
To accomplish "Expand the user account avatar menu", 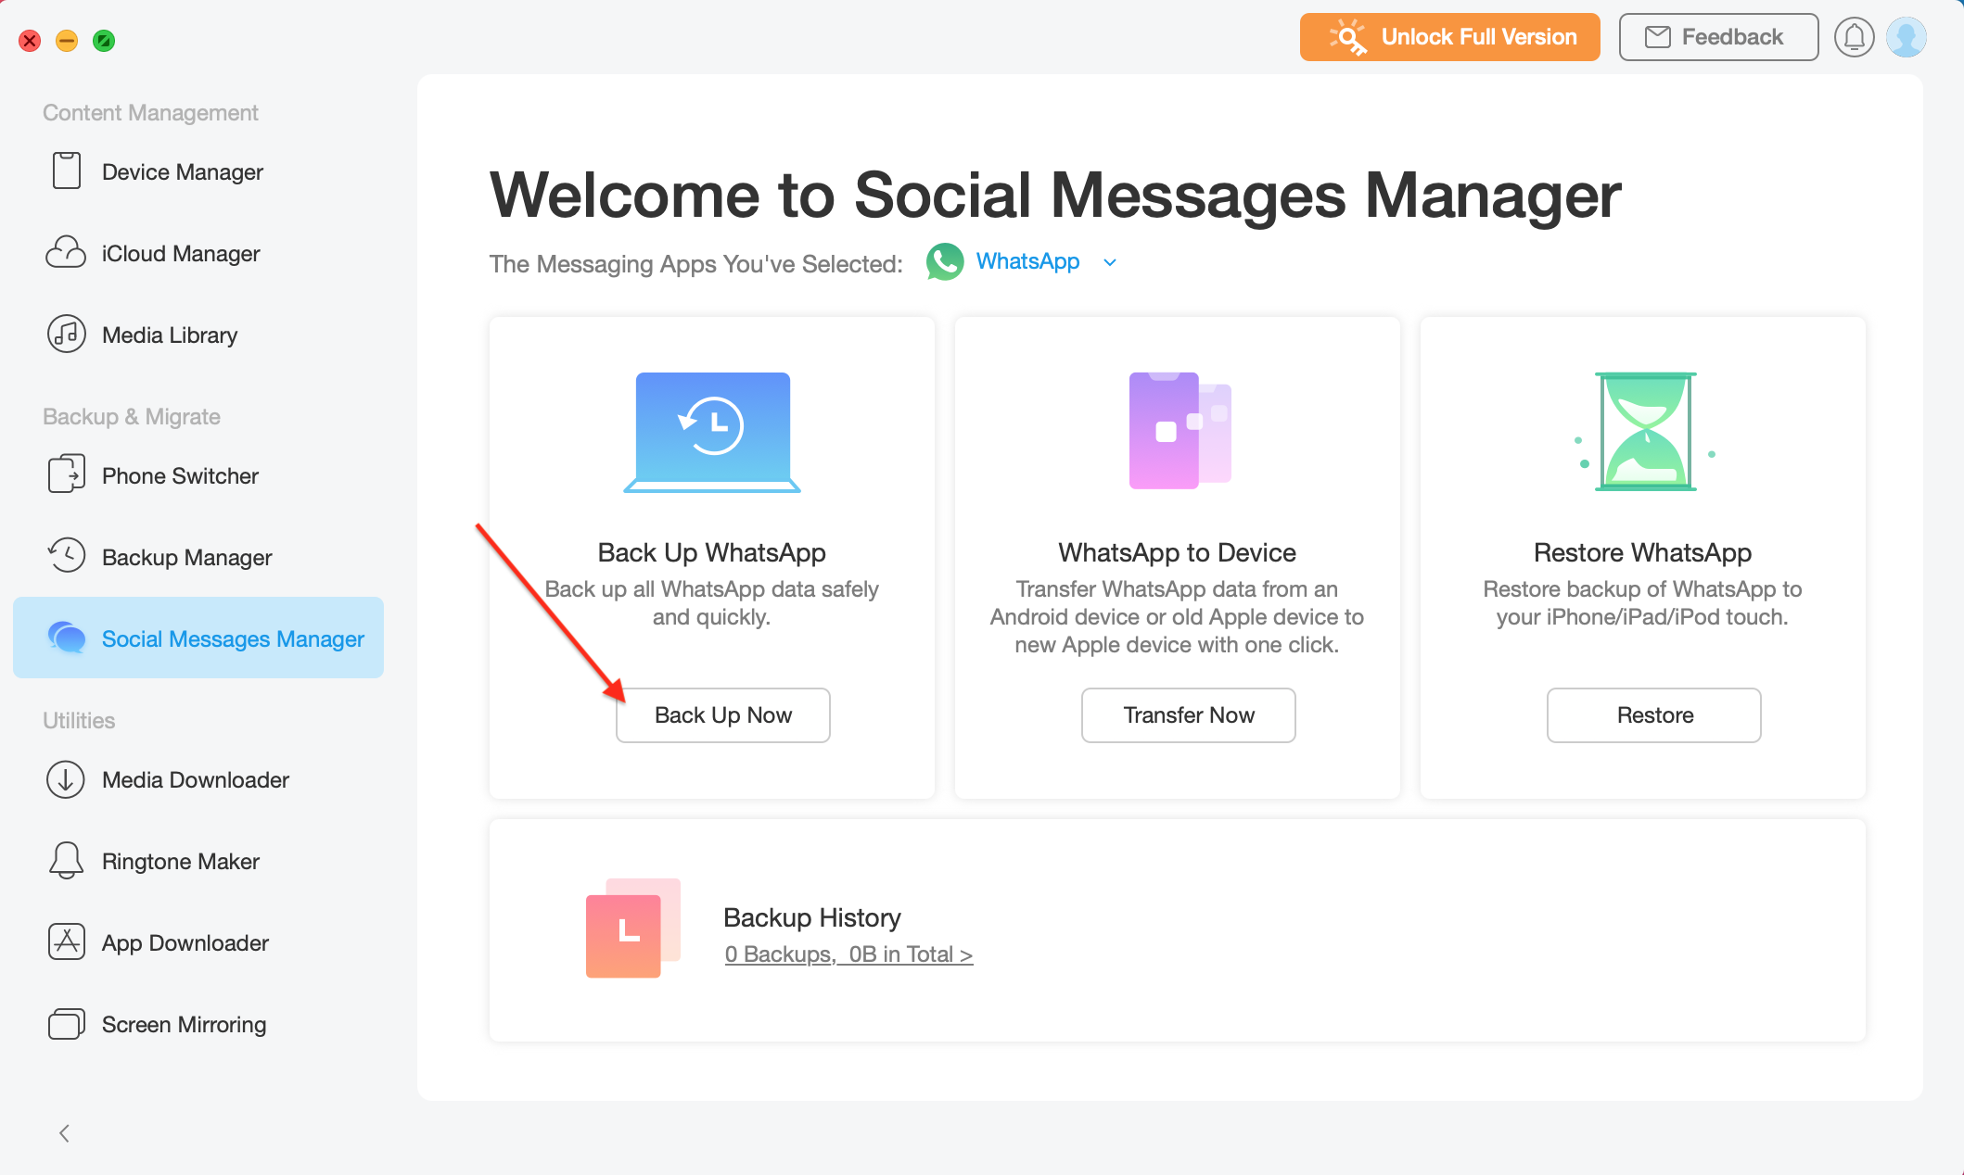I will click(1907, 37).
